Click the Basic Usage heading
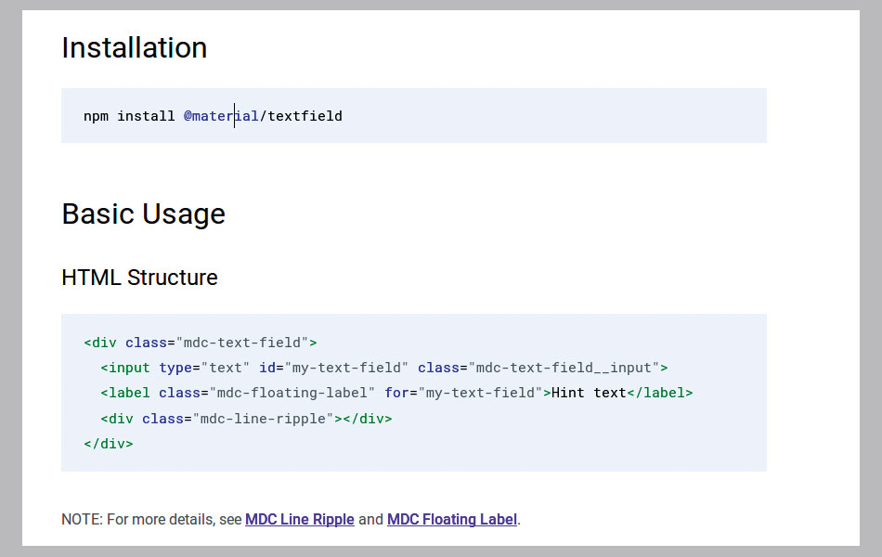 click(x=143, y=214)
